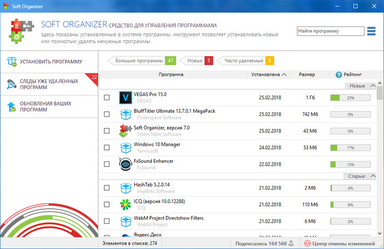The width and height of the screenshot is (384, 249).
Task: Click the FxSound Enhancer program icon
Action: pos(125,164)
